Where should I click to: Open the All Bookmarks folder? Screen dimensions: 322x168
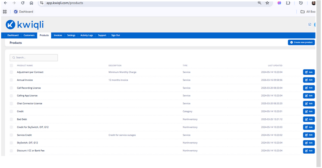308,12
